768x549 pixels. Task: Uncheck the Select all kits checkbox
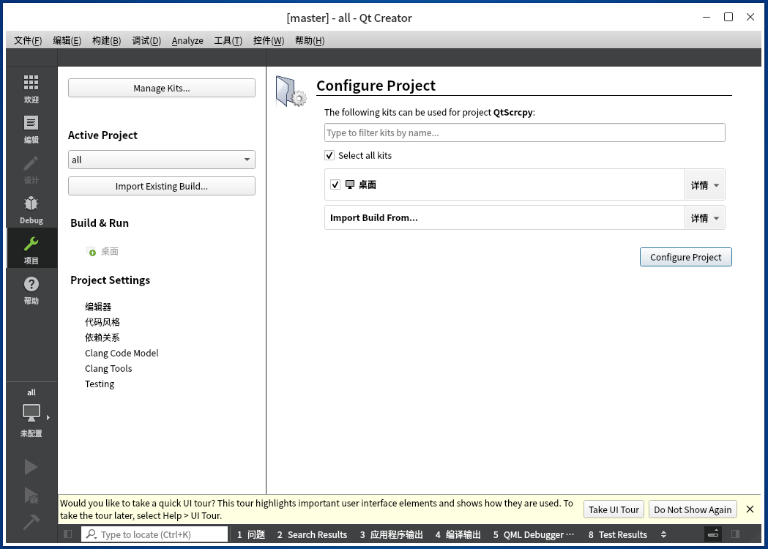coord(329,155)
